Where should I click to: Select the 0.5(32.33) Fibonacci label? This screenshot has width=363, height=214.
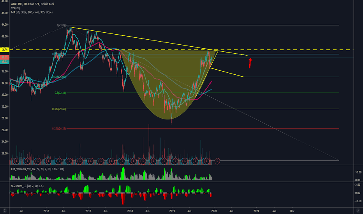point(60,93)
